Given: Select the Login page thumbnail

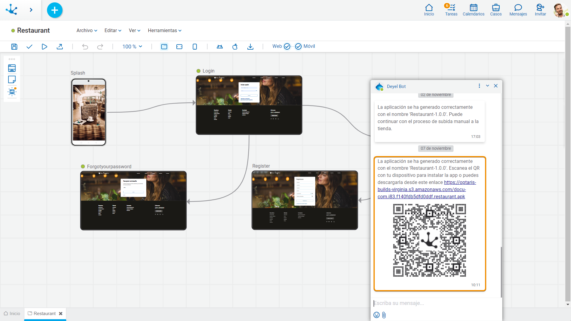Looking at the screenshot, I should (x=249, y=105).
